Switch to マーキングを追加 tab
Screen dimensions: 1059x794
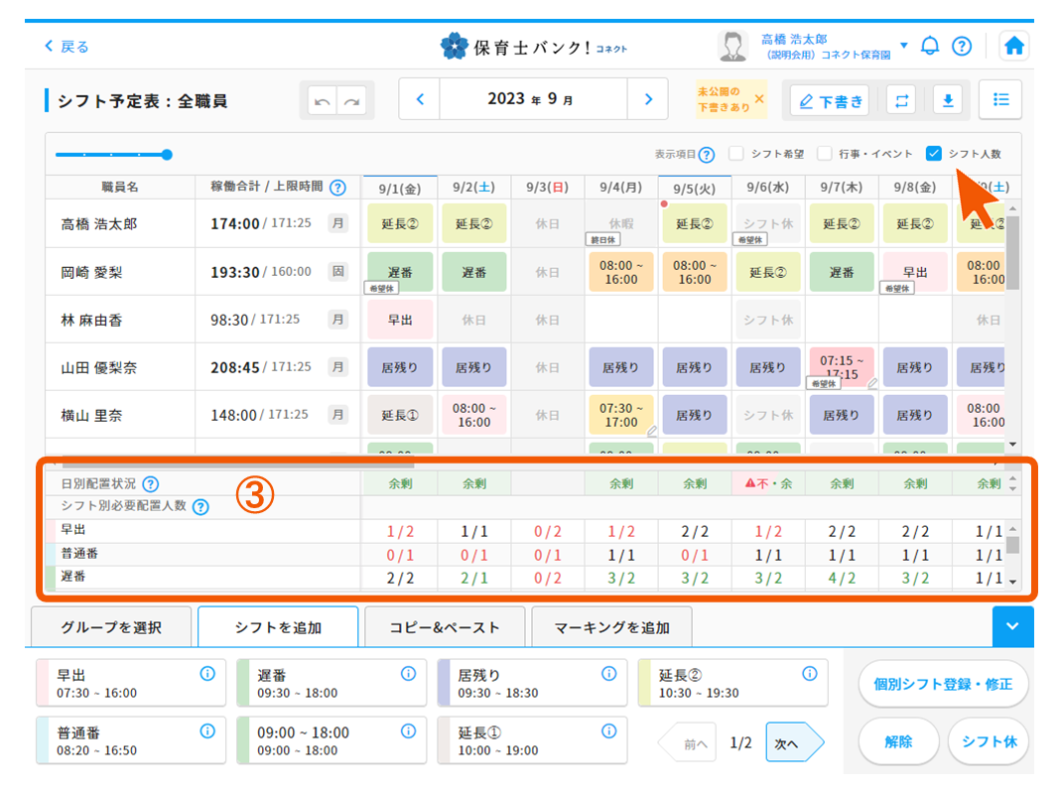[611, 627]
